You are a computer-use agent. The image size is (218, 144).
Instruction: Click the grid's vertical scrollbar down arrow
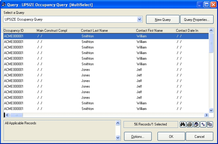click(x=211, y=110)
